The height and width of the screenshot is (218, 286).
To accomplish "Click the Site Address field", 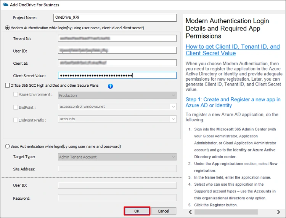I will click(117, 169).
